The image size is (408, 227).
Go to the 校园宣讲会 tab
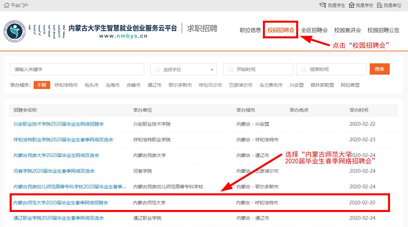click(347, 30)
